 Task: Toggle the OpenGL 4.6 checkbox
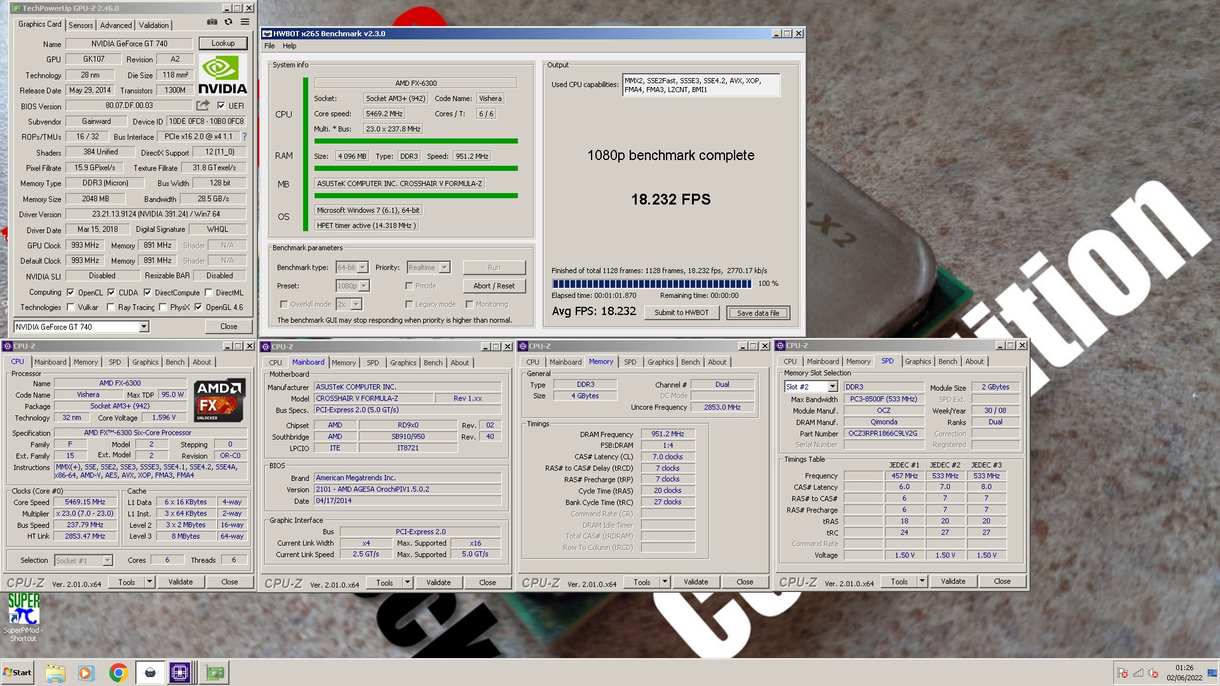(198, 307)
